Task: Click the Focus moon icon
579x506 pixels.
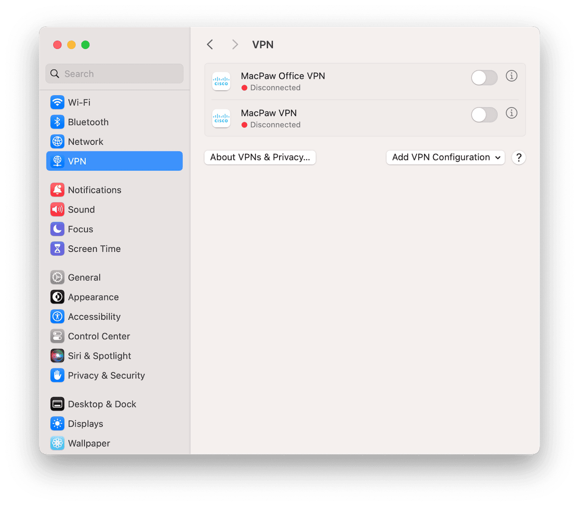Action: [58, 229]
